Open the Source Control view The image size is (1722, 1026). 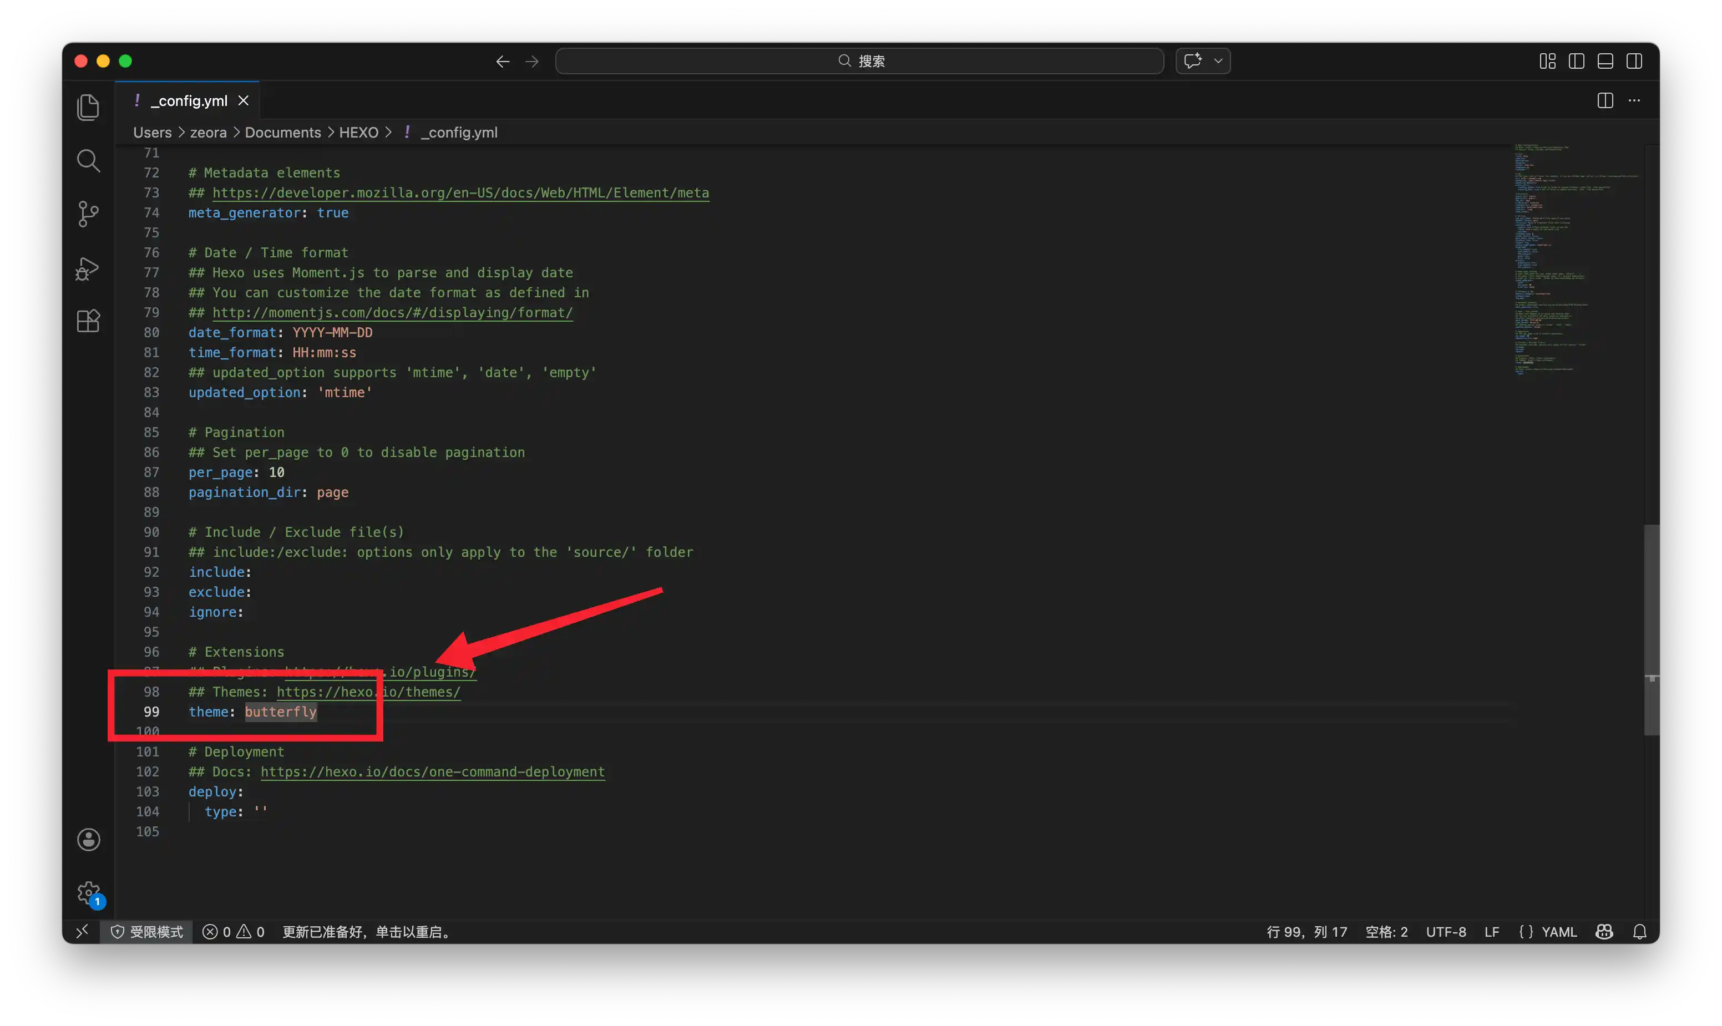(88, 214)
